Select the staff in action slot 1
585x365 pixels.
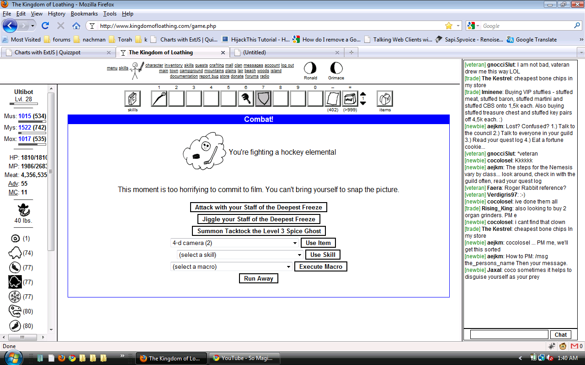(x=159, y=99)
